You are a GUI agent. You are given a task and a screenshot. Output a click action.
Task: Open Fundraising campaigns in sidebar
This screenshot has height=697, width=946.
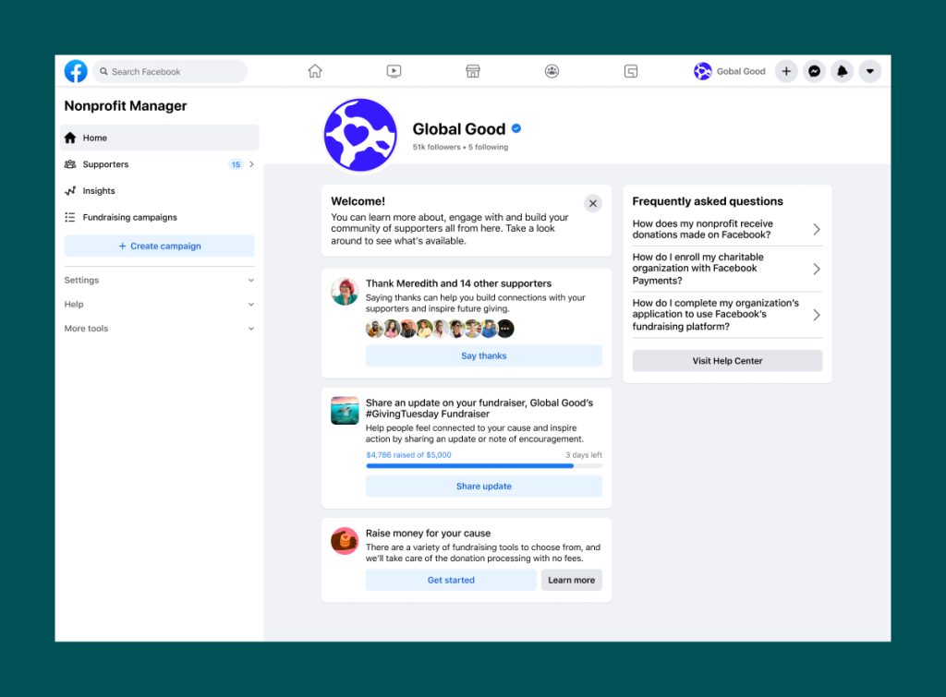coord(129,218)
